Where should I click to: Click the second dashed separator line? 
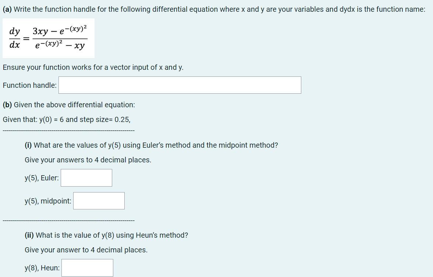(68, 220)
